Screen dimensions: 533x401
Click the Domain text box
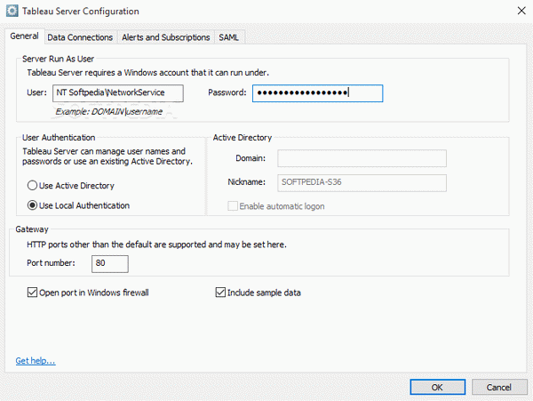point(362,158)
